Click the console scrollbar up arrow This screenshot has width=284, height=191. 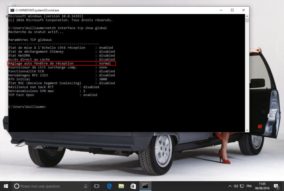(247, 16)
